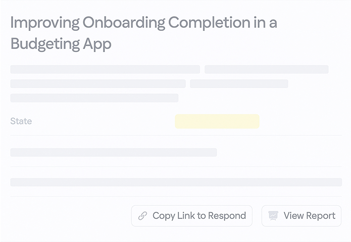Click the word Improving in the title
Viewport: 351px width, 242px height.
(45, 23)
